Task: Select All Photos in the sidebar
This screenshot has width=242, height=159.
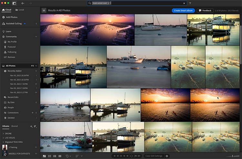Action: (20, 66)
